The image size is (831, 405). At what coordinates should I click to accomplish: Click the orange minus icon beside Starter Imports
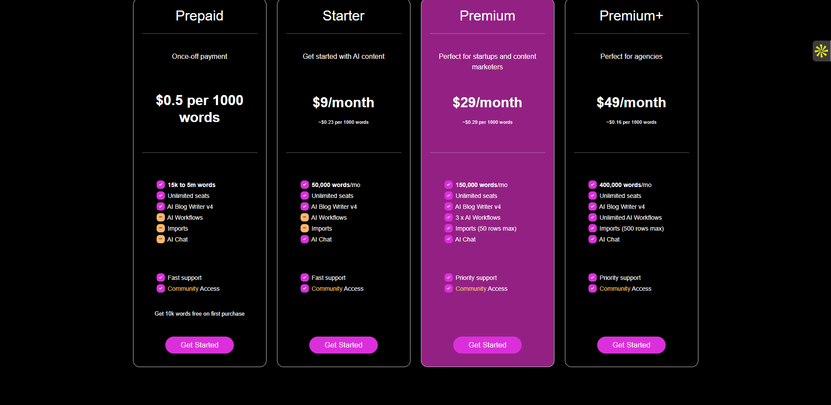click(x=304, y=228)
